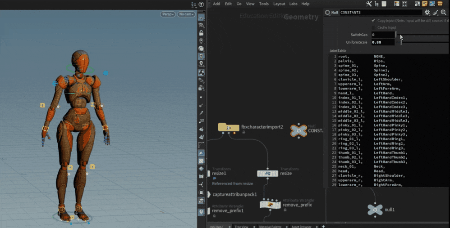Click the 'Referenced from resize' label
This screenshot has width=450, height=228.
(x=233, y=183)
